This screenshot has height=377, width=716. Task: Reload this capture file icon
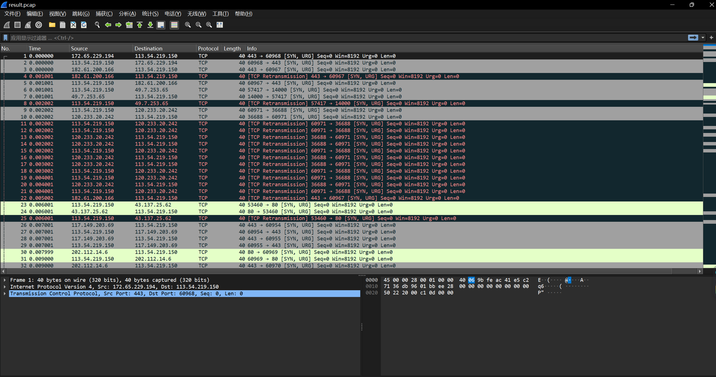tap(84, 25)
